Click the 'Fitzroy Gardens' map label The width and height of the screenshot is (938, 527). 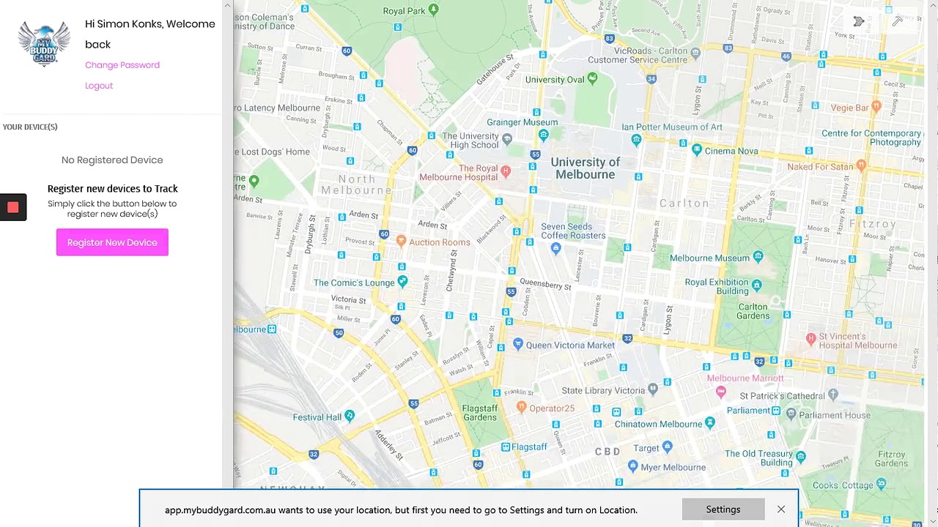[x=891, y=458]
